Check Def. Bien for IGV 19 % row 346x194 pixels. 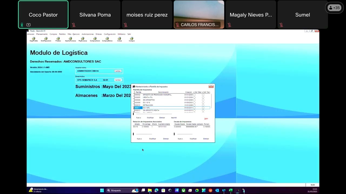point(194,103)
